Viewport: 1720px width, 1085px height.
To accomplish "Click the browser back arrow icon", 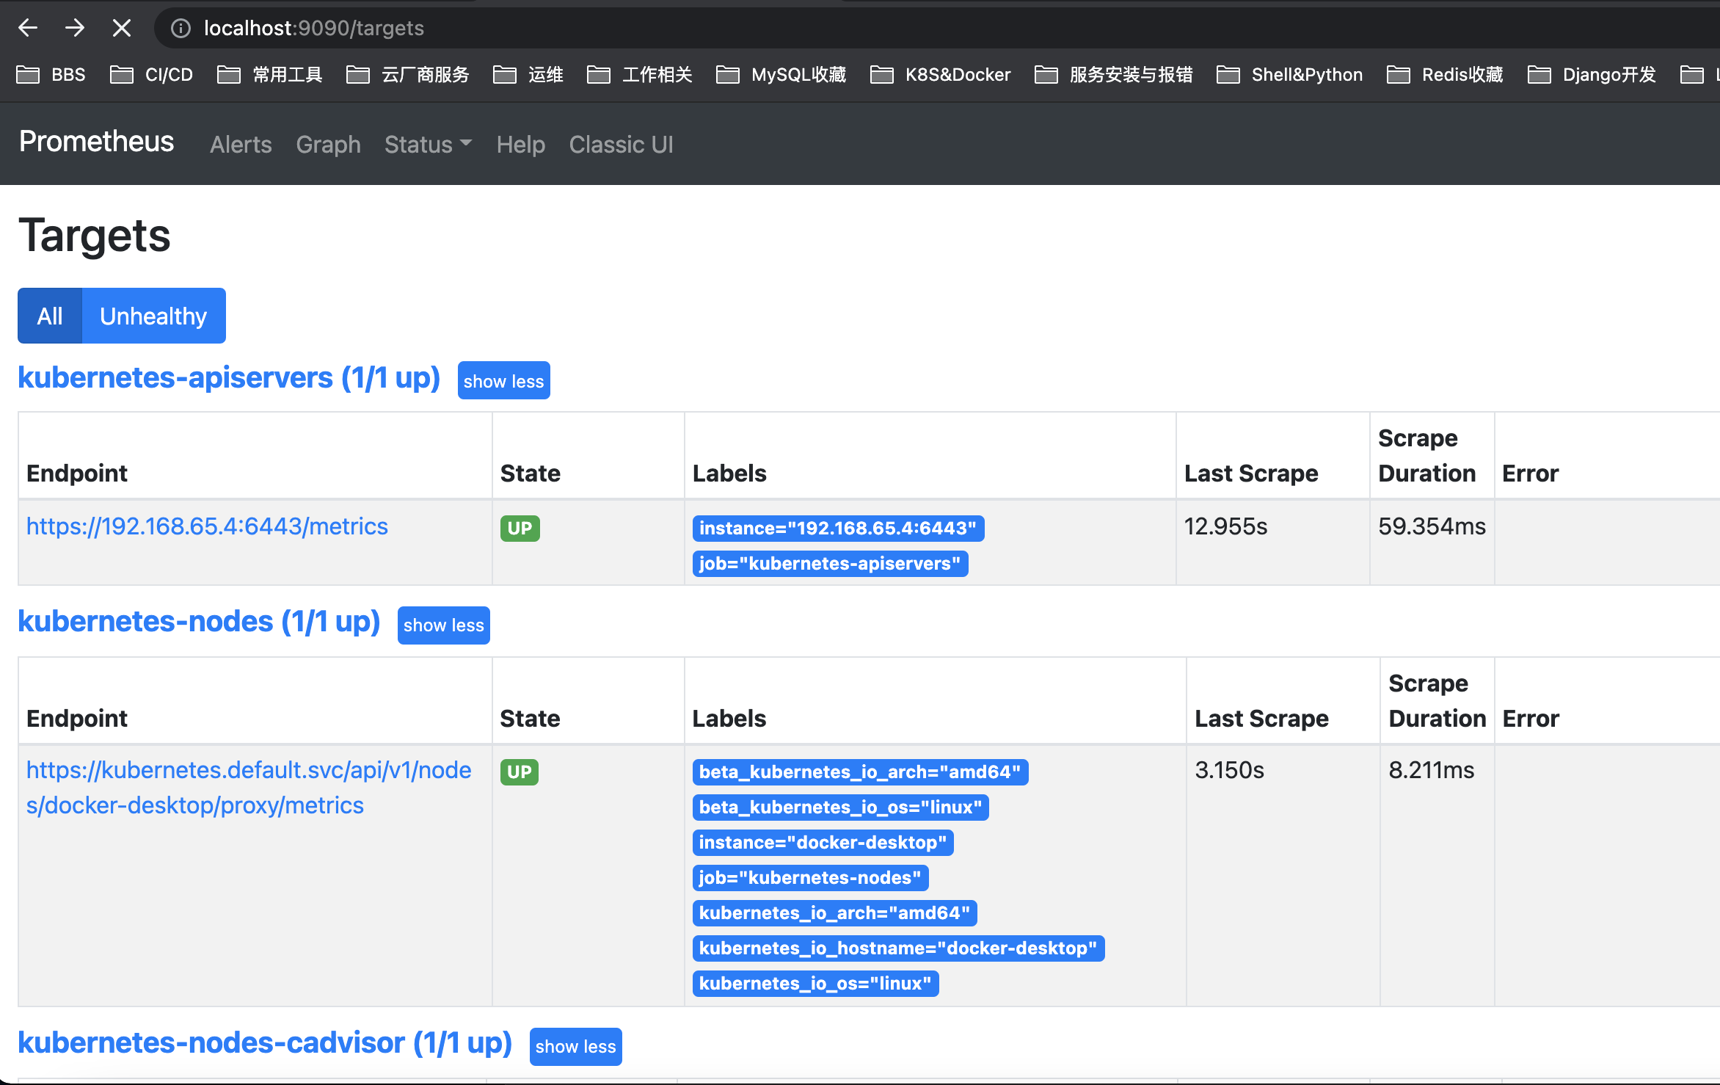I will (28, 28).
